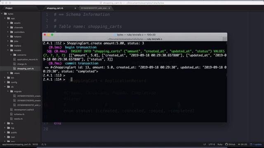Expand the channels folder arrow
The width and height of the screenshot is (264, 148).
point(8,28)
